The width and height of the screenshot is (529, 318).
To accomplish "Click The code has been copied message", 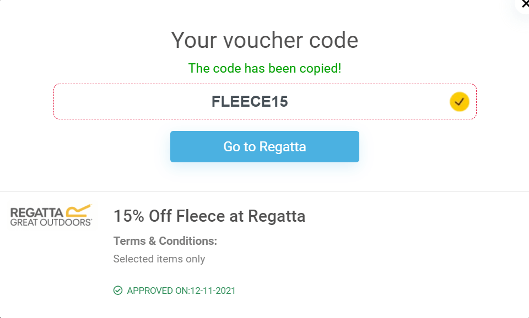I will [x=264, y=68].
